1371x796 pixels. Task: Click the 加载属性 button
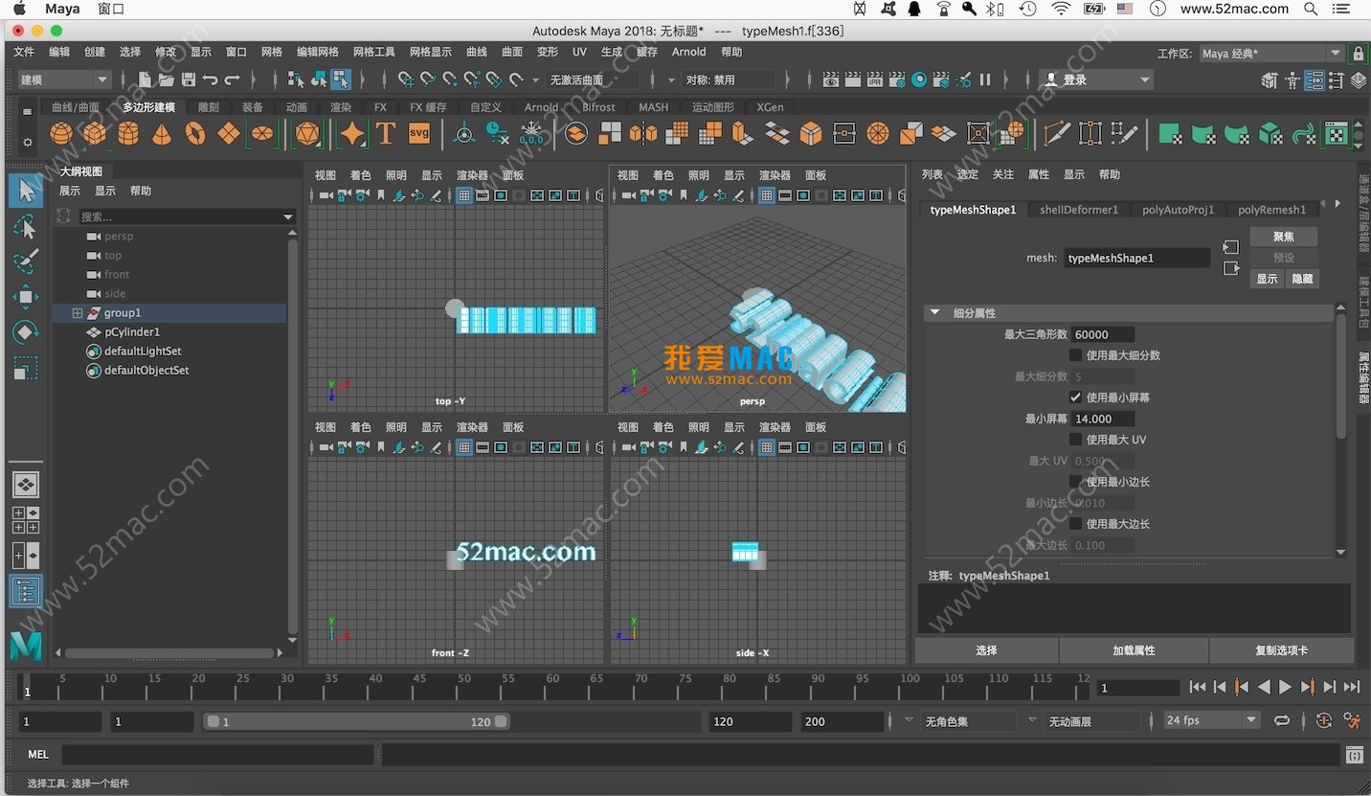pos(1134,650)
